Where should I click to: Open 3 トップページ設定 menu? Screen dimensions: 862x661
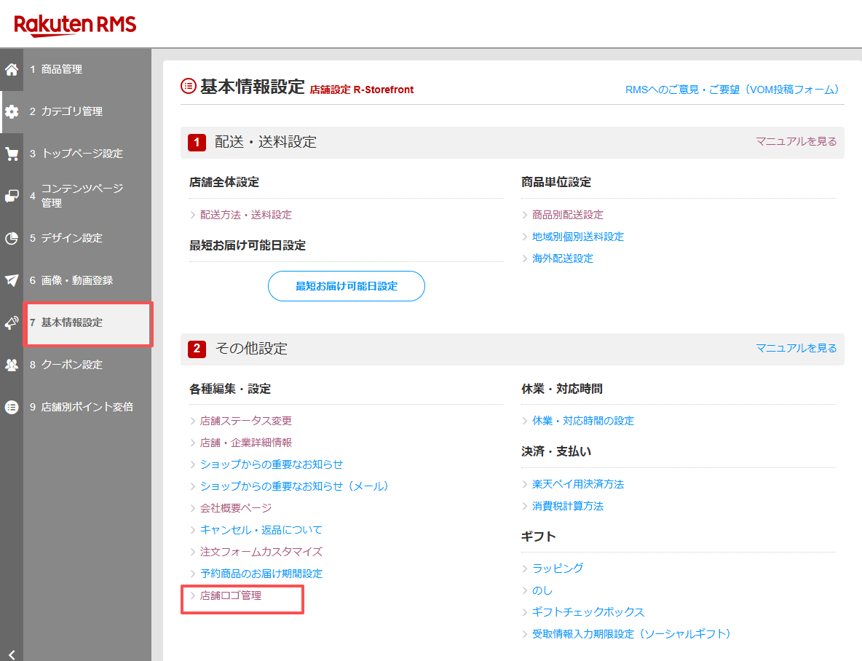click(x=87, y=154)
